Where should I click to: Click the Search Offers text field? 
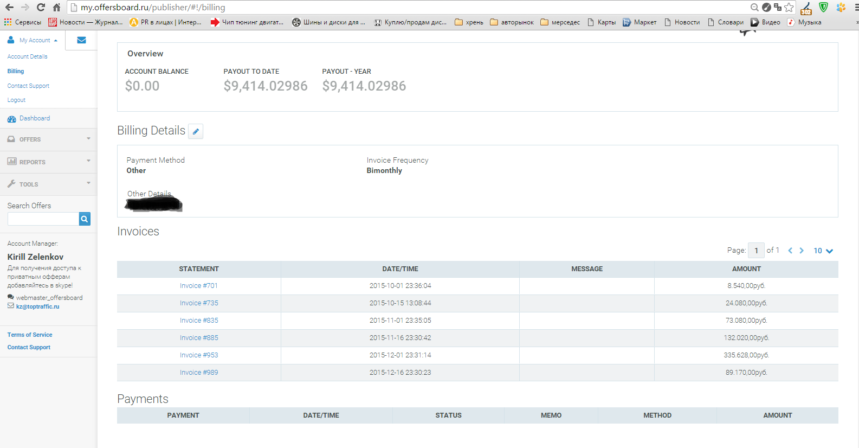click(x=43, y=219)
